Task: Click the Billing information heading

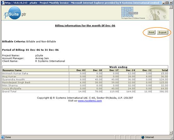Action: pyautogui.click(x=85, y=26)
